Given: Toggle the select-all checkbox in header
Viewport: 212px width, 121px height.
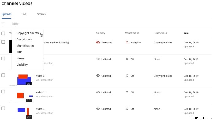Looking at the screenshot, I should coord(3,33).
